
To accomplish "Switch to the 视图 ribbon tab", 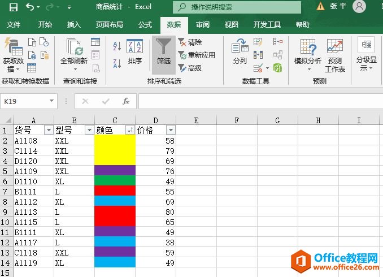I will [x=231, y=24].
